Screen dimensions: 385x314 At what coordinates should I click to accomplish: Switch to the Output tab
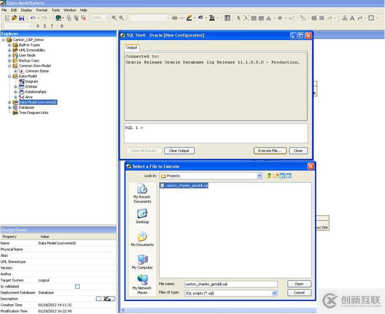tap(131, 47)
